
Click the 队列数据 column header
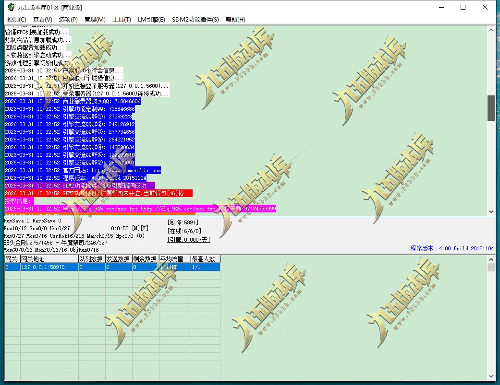pyautogui.click(x=92, y=259)
